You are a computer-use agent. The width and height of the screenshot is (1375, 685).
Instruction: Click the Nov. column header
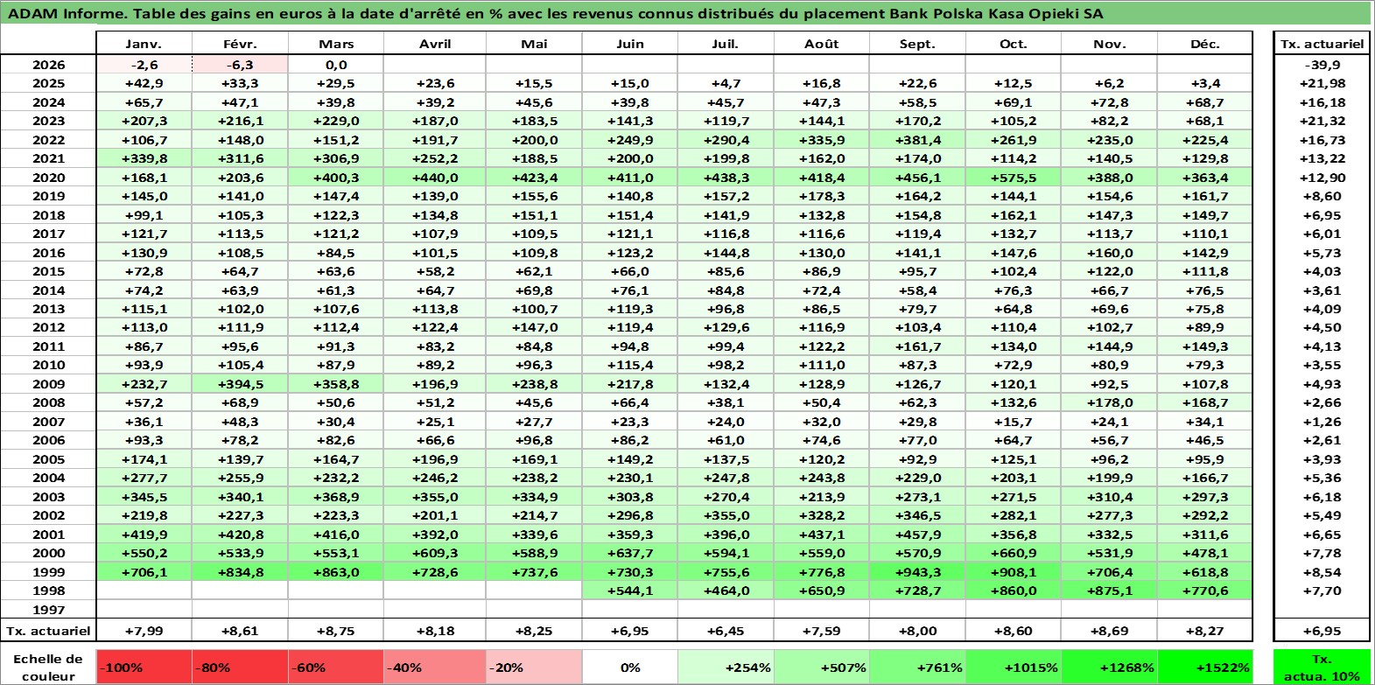click(x=1109, y=44)
